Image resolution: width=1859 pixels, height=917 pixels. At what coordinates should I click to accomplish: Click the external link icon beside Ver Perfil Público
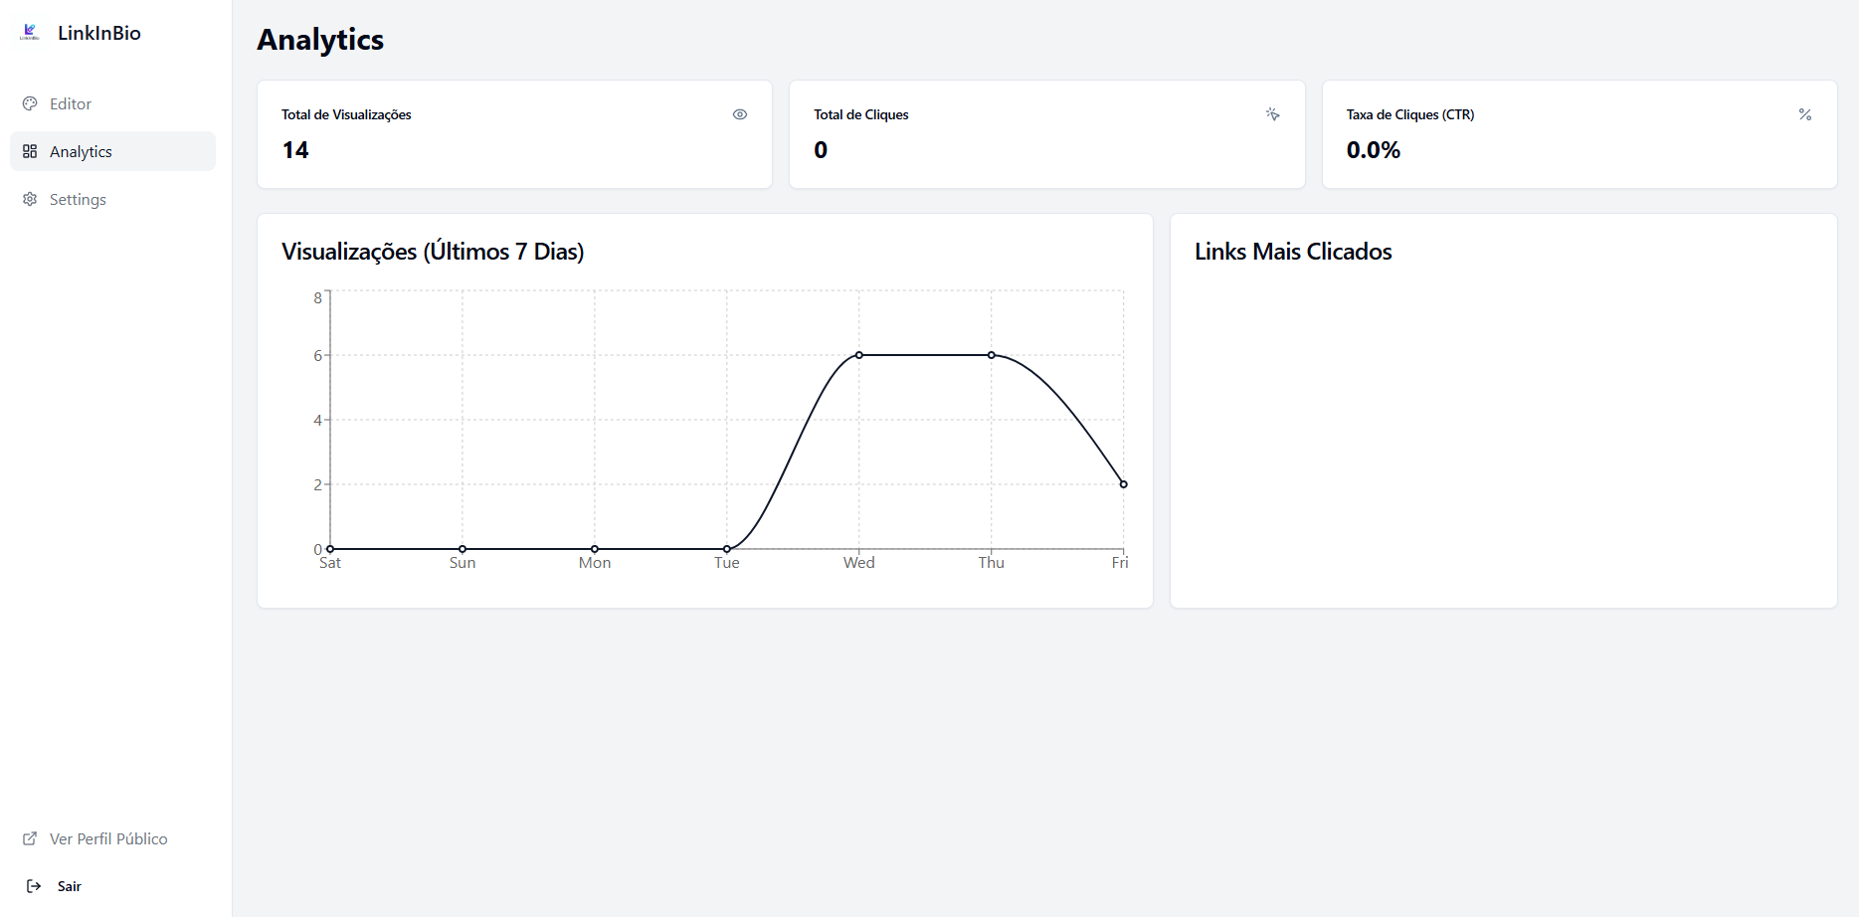pos(30,838)
